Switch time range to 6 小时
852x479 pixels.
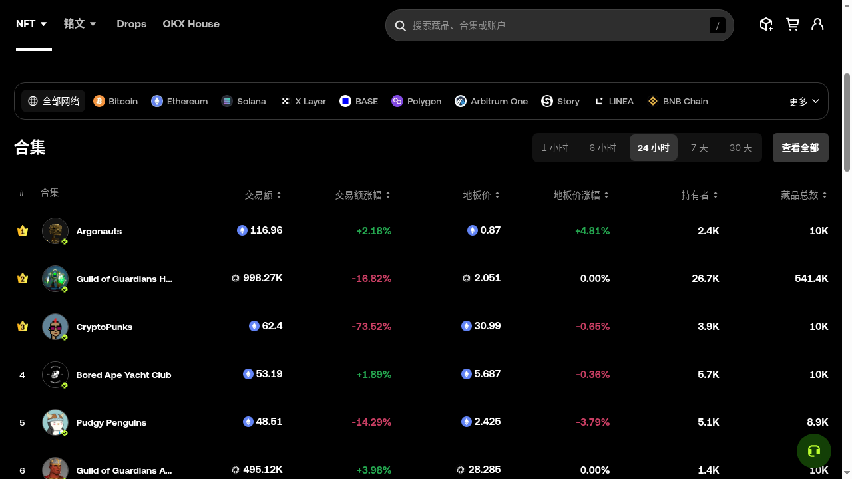click(602, 148)
